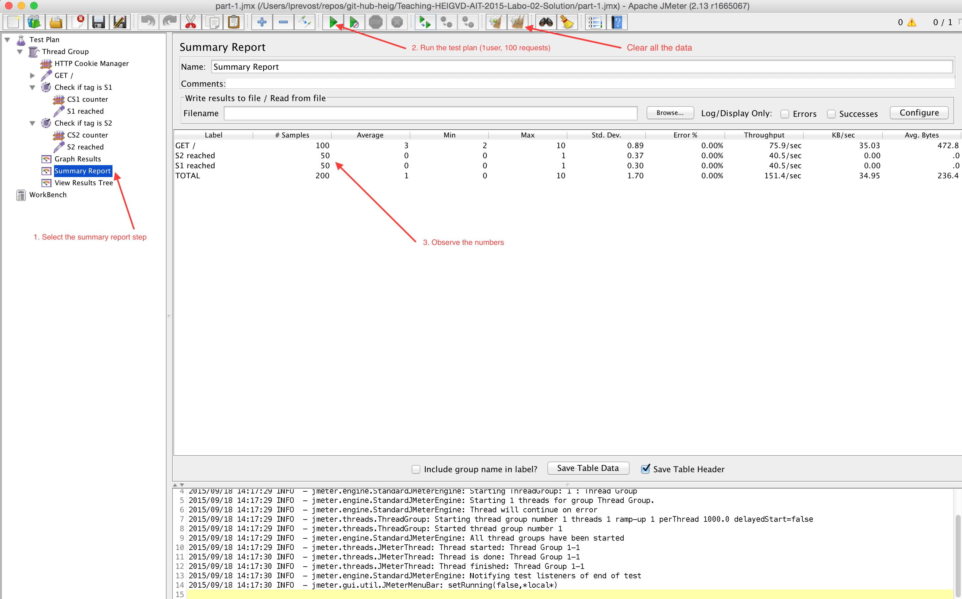The width and height of the screenshot is (962, 599).
Task: Collapse the Thread Group node
Action: tap(20, 51)
